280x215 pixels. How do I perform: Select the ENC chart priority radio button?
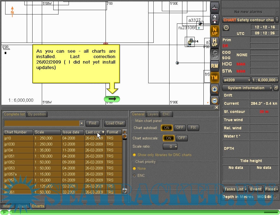point(134,175)
